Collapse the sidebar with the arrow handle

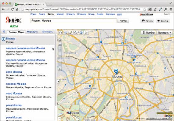[58, 82]
